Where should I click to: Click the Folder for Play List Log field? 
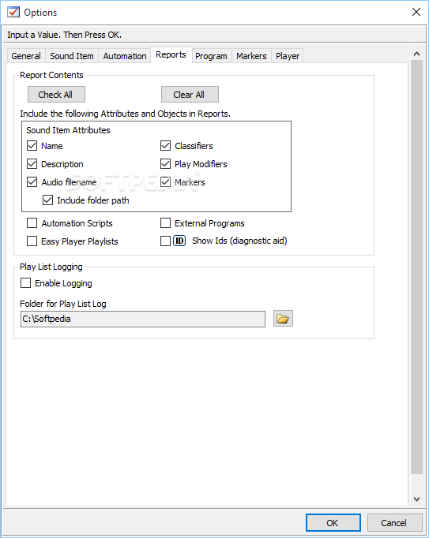point(143,319)
